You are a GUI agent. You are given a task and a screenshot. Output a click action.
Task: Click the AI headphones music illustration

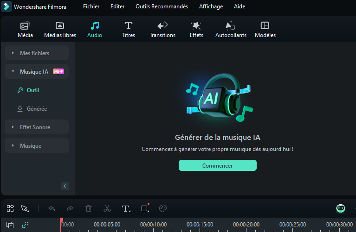(x=220, y=97)
